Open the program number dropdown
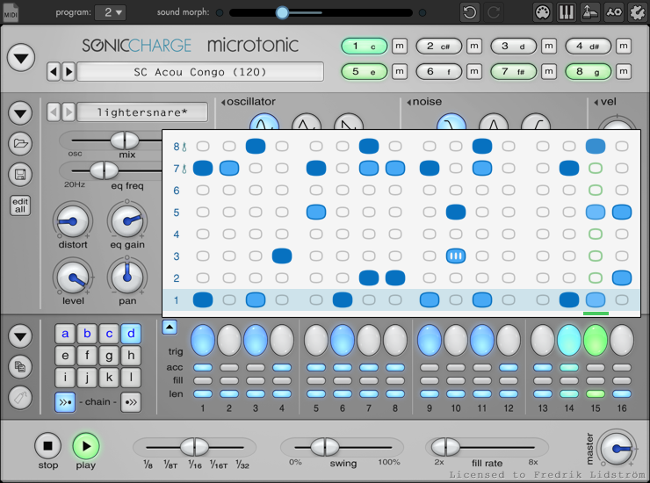This screenshot has width=650, height=483. [x=110, y=12]
